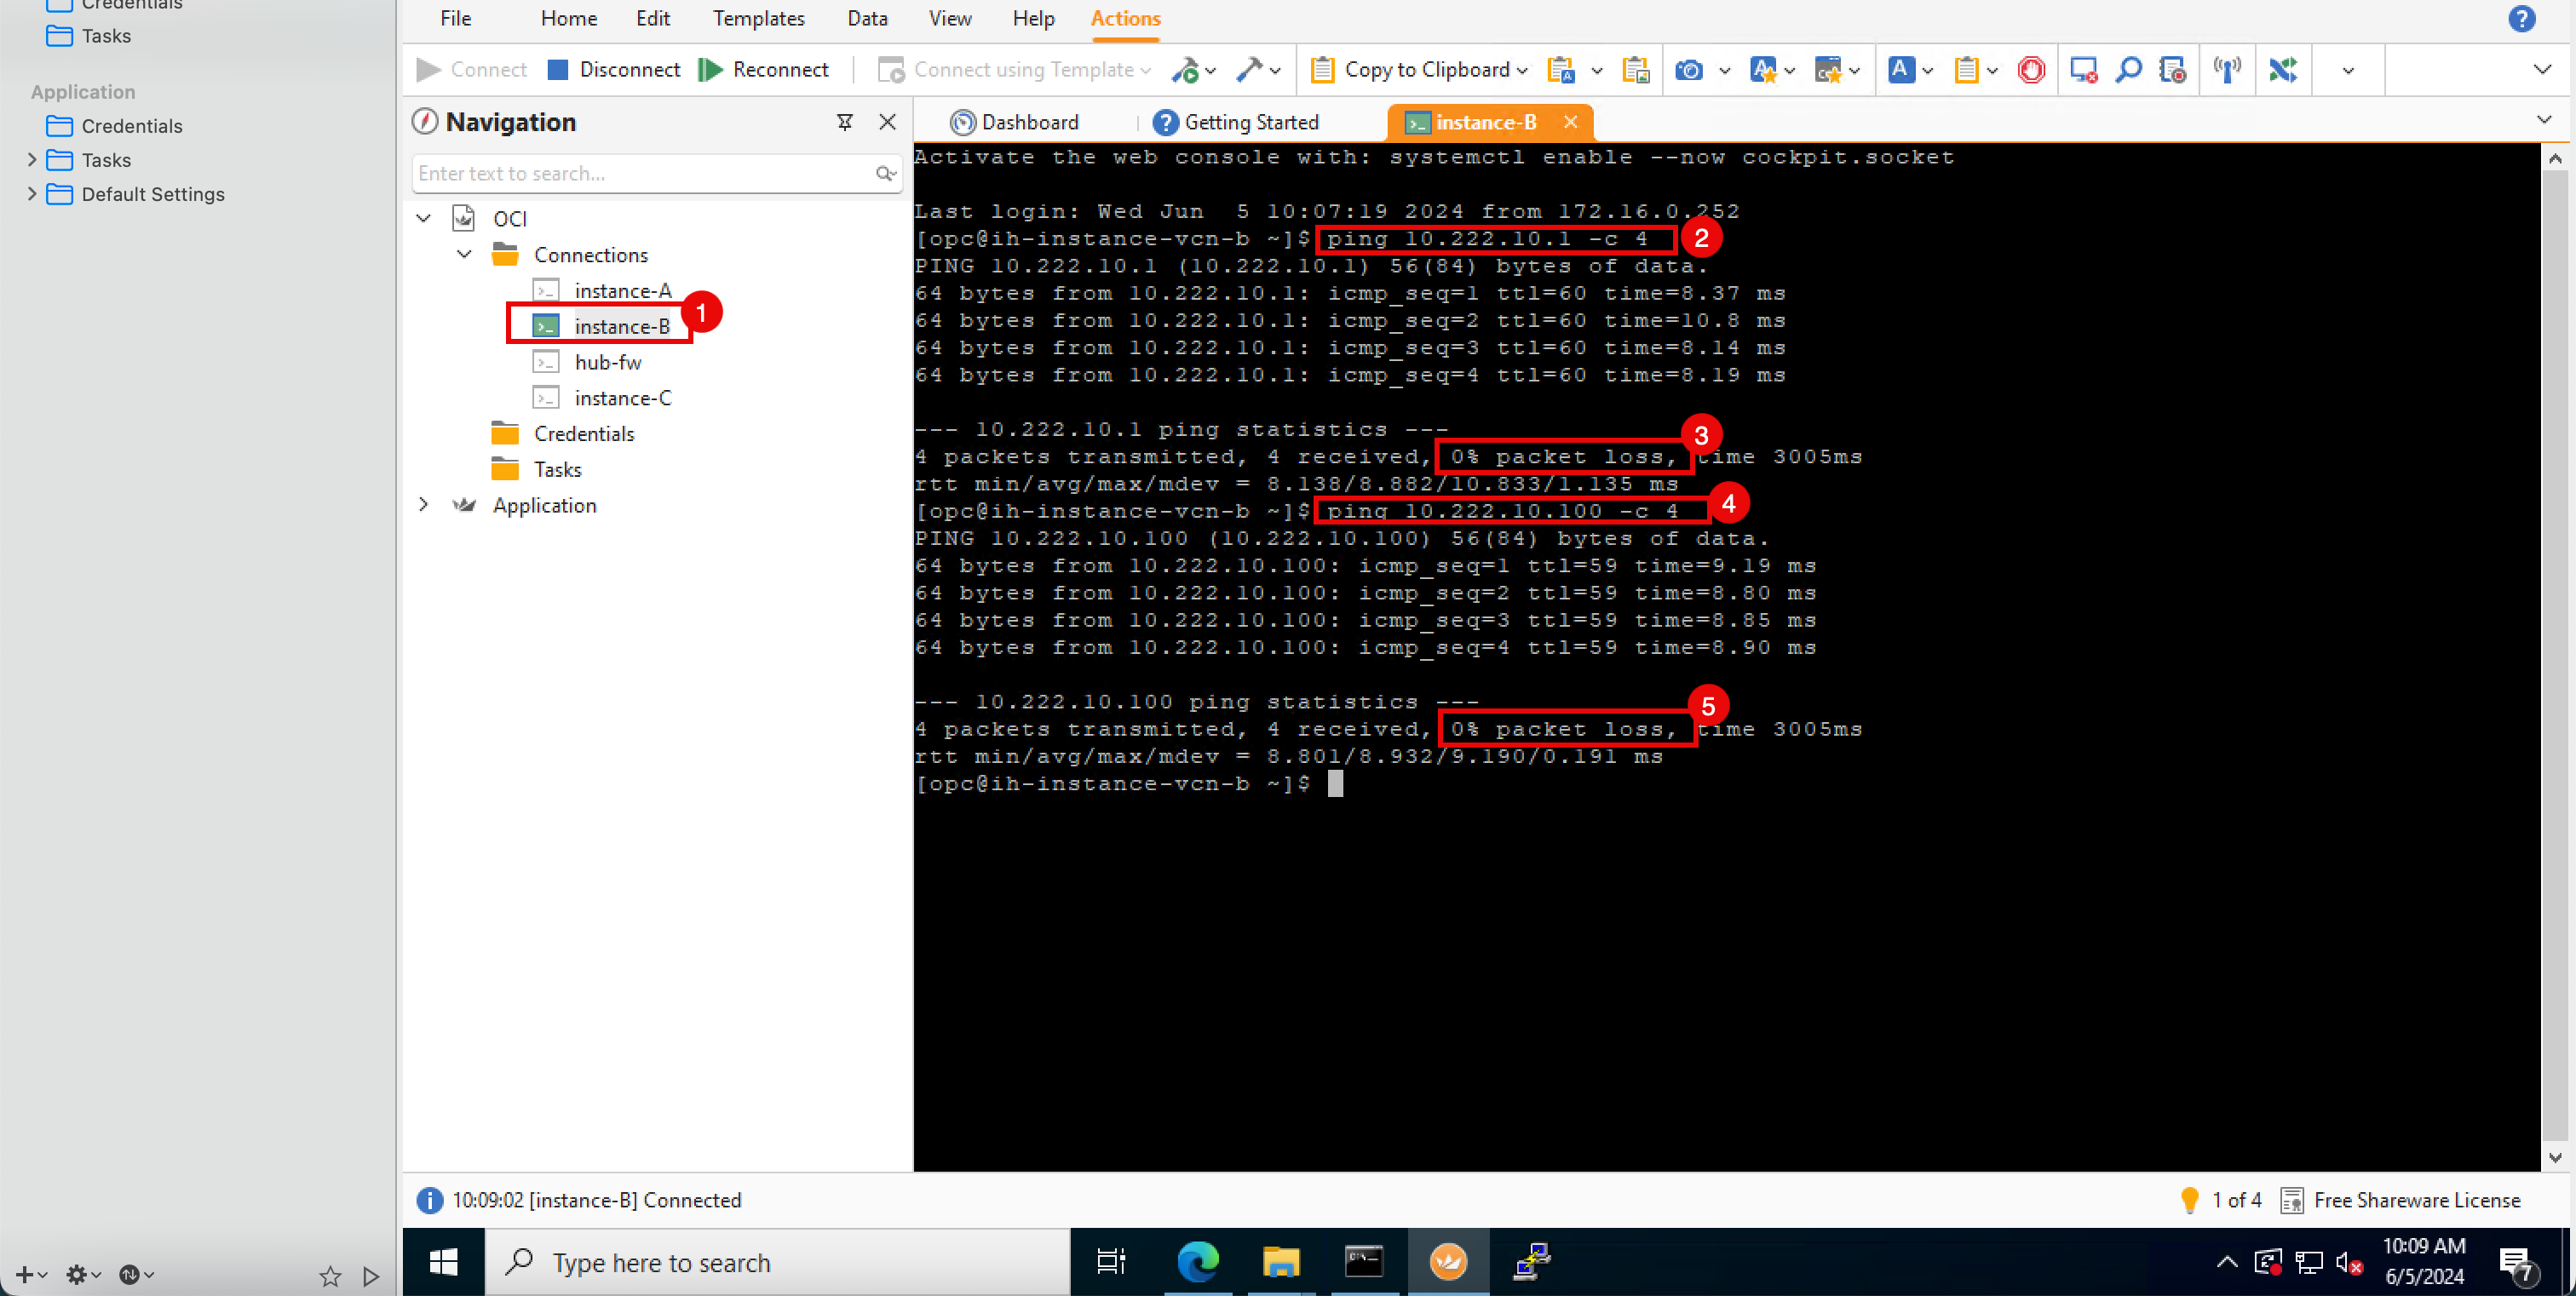Click the search/find icon in toolbar

point(2133,68)
